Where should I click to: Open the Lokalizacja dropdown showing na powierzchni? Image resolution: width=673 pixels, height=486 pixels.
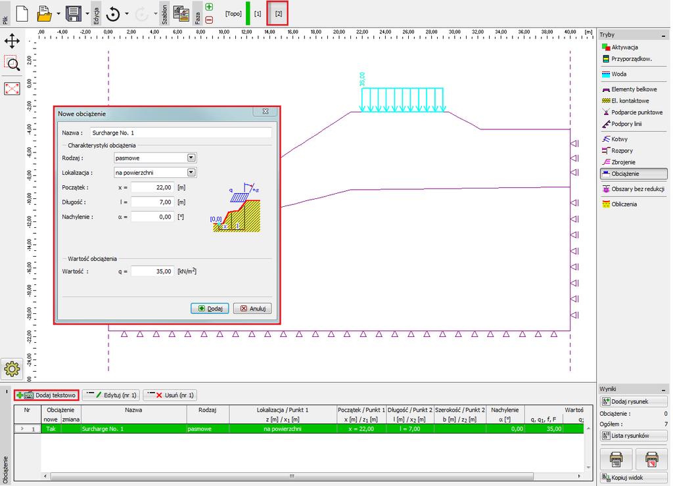(155, 173)
